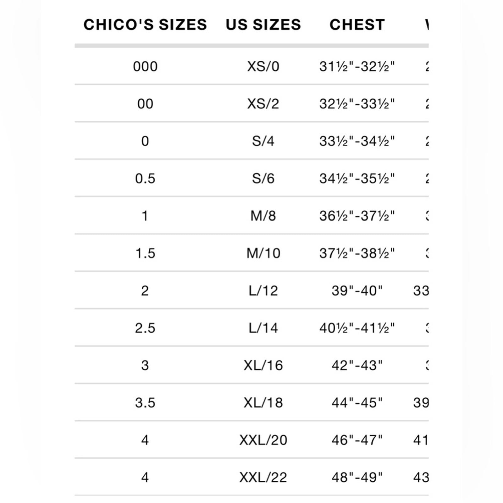Viewport: 503px width, 503px height.
Task: Click the XXL/22 US size cell
Action: pos(263,478)
